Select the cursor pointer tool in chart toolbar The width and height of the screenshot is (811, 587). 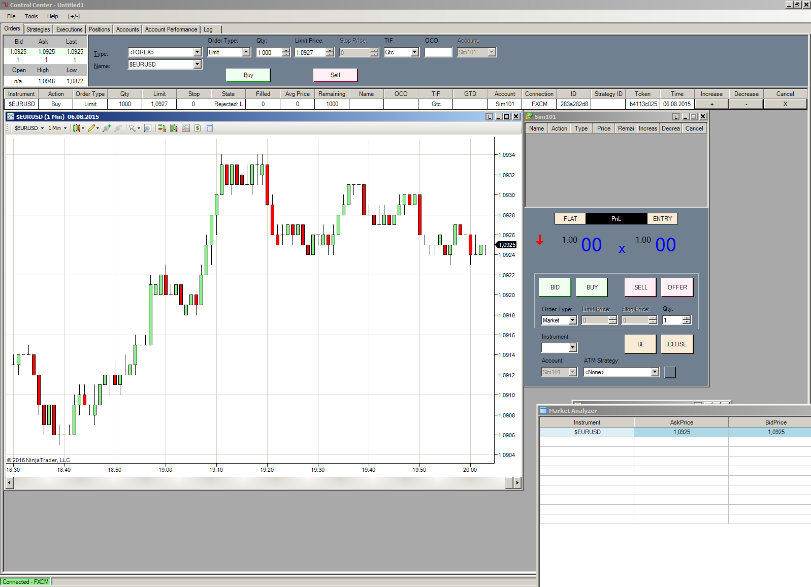[132, 128]
